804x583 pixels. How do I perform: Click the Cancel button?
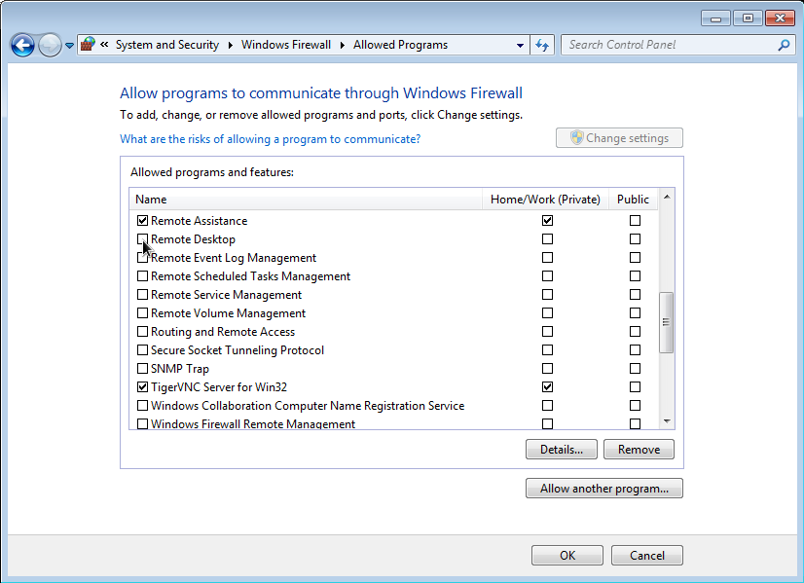click(646, 556)
